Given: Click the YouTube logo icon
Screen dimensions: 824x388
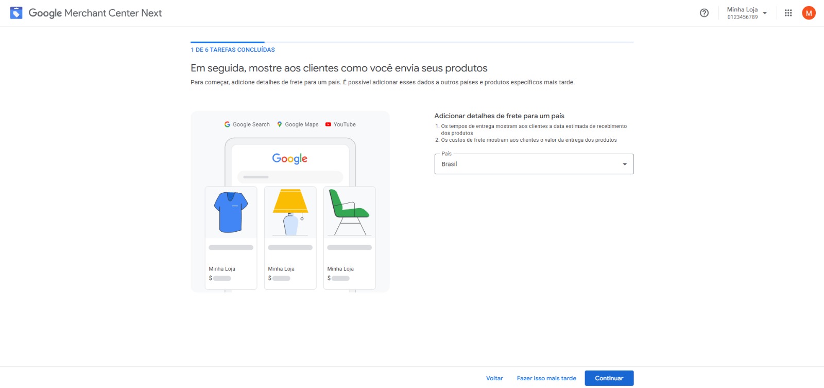Looking at the screenshot, I should (328, 124).
